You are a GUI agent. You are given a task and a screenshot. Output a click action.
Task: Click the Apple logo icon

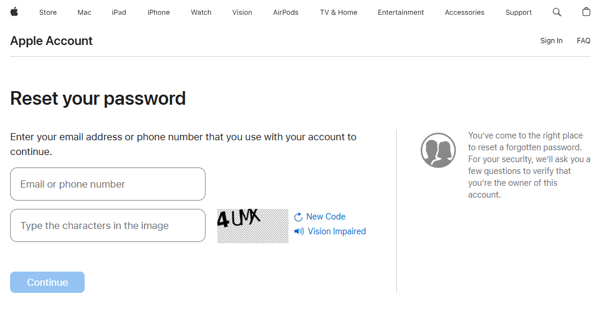tap(14, 12)
